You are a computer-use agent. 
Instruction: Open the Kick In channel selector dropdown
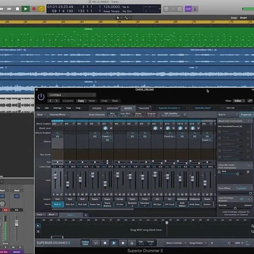[x=228, y=115]
